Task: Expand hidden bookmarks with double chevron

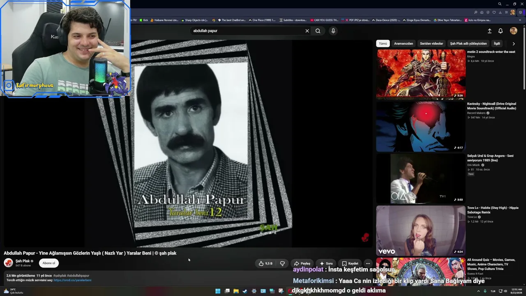Action: click(x=520, y=20)
